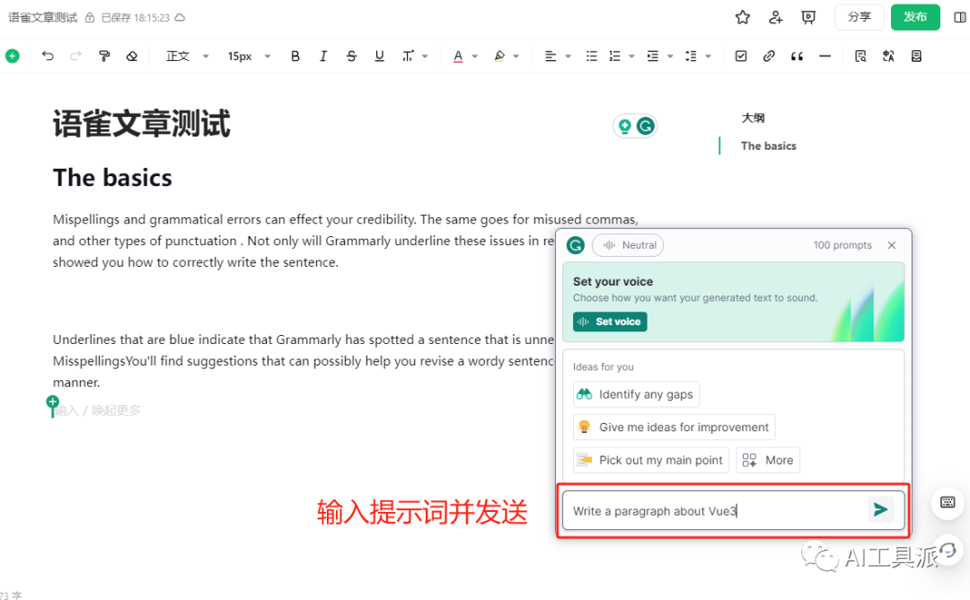Click the empty line placeholder 输入 / 唤起更多
The width and height of the screenshot is (970, 600).
pos(99,410)
